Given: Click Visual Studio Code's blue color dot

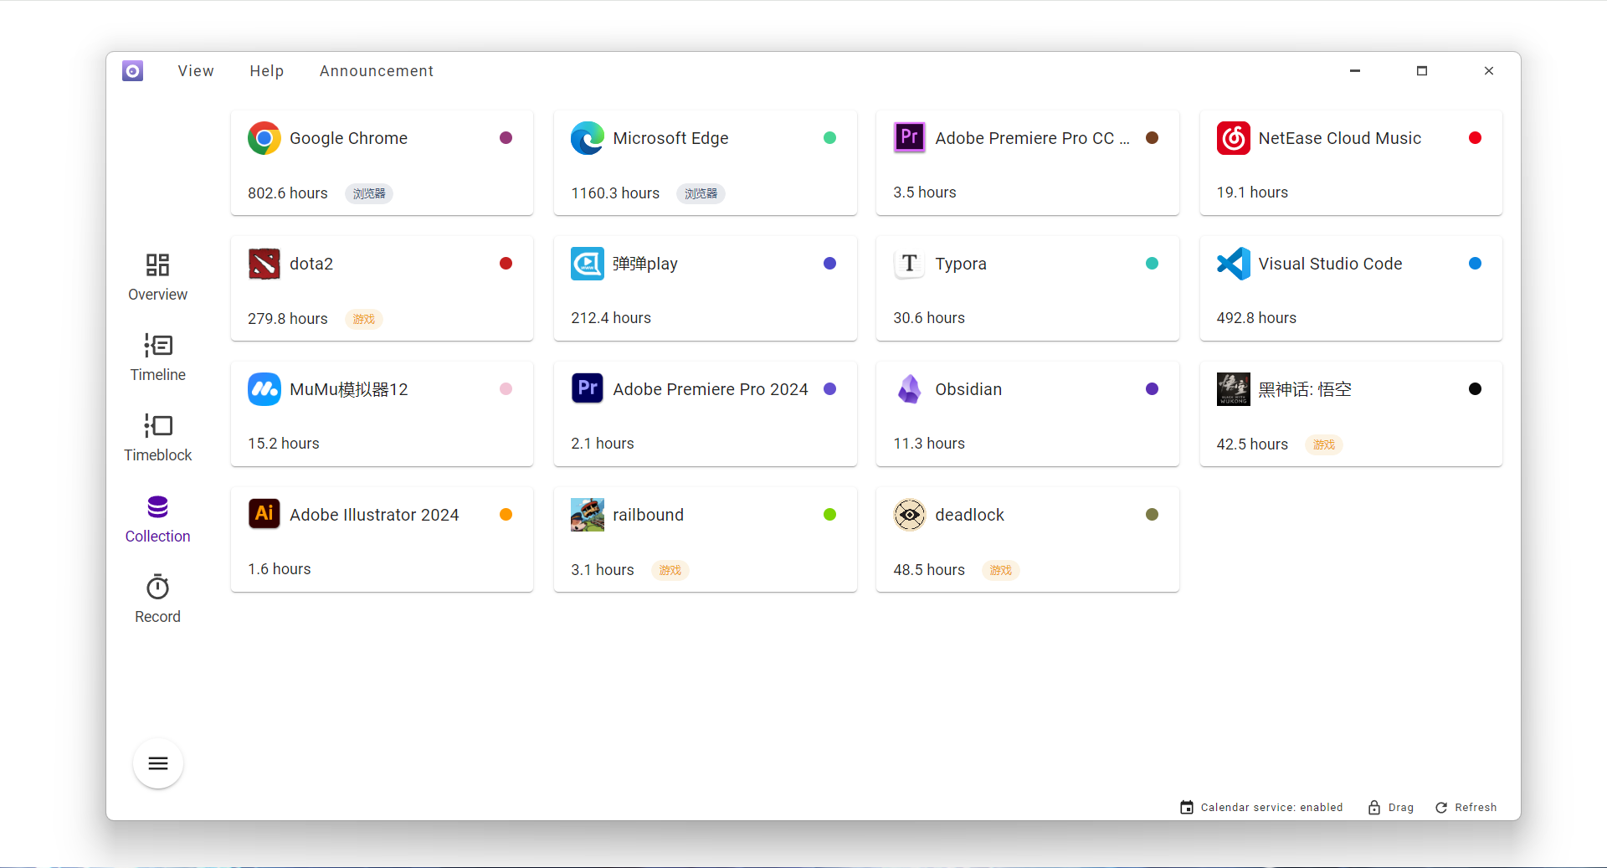Looking at the screenshot, I should click(x=1475, y=264).
